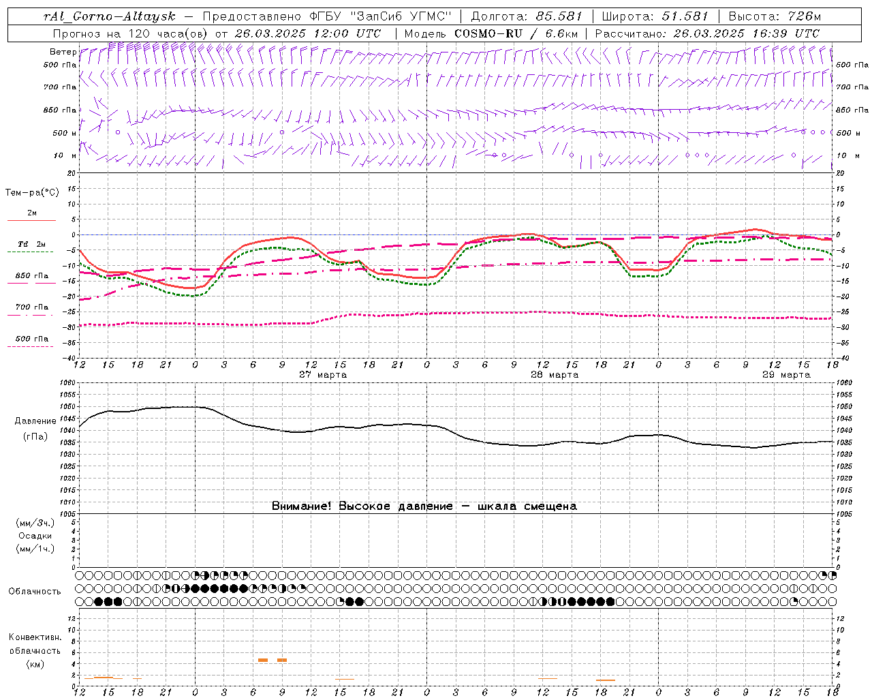Click the Давление panel label
The image size is (872, 698).
pyautogui.click(x=35, y=421)
